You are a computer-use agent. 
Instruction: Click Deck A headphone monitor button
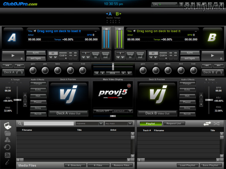(13, 72)
